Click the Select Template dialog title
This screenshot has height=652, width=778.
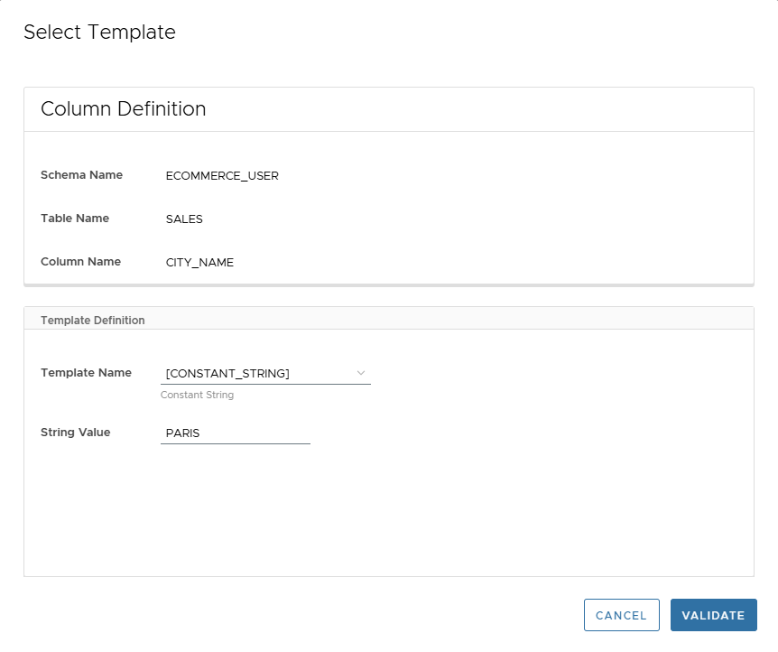[99, 33]
